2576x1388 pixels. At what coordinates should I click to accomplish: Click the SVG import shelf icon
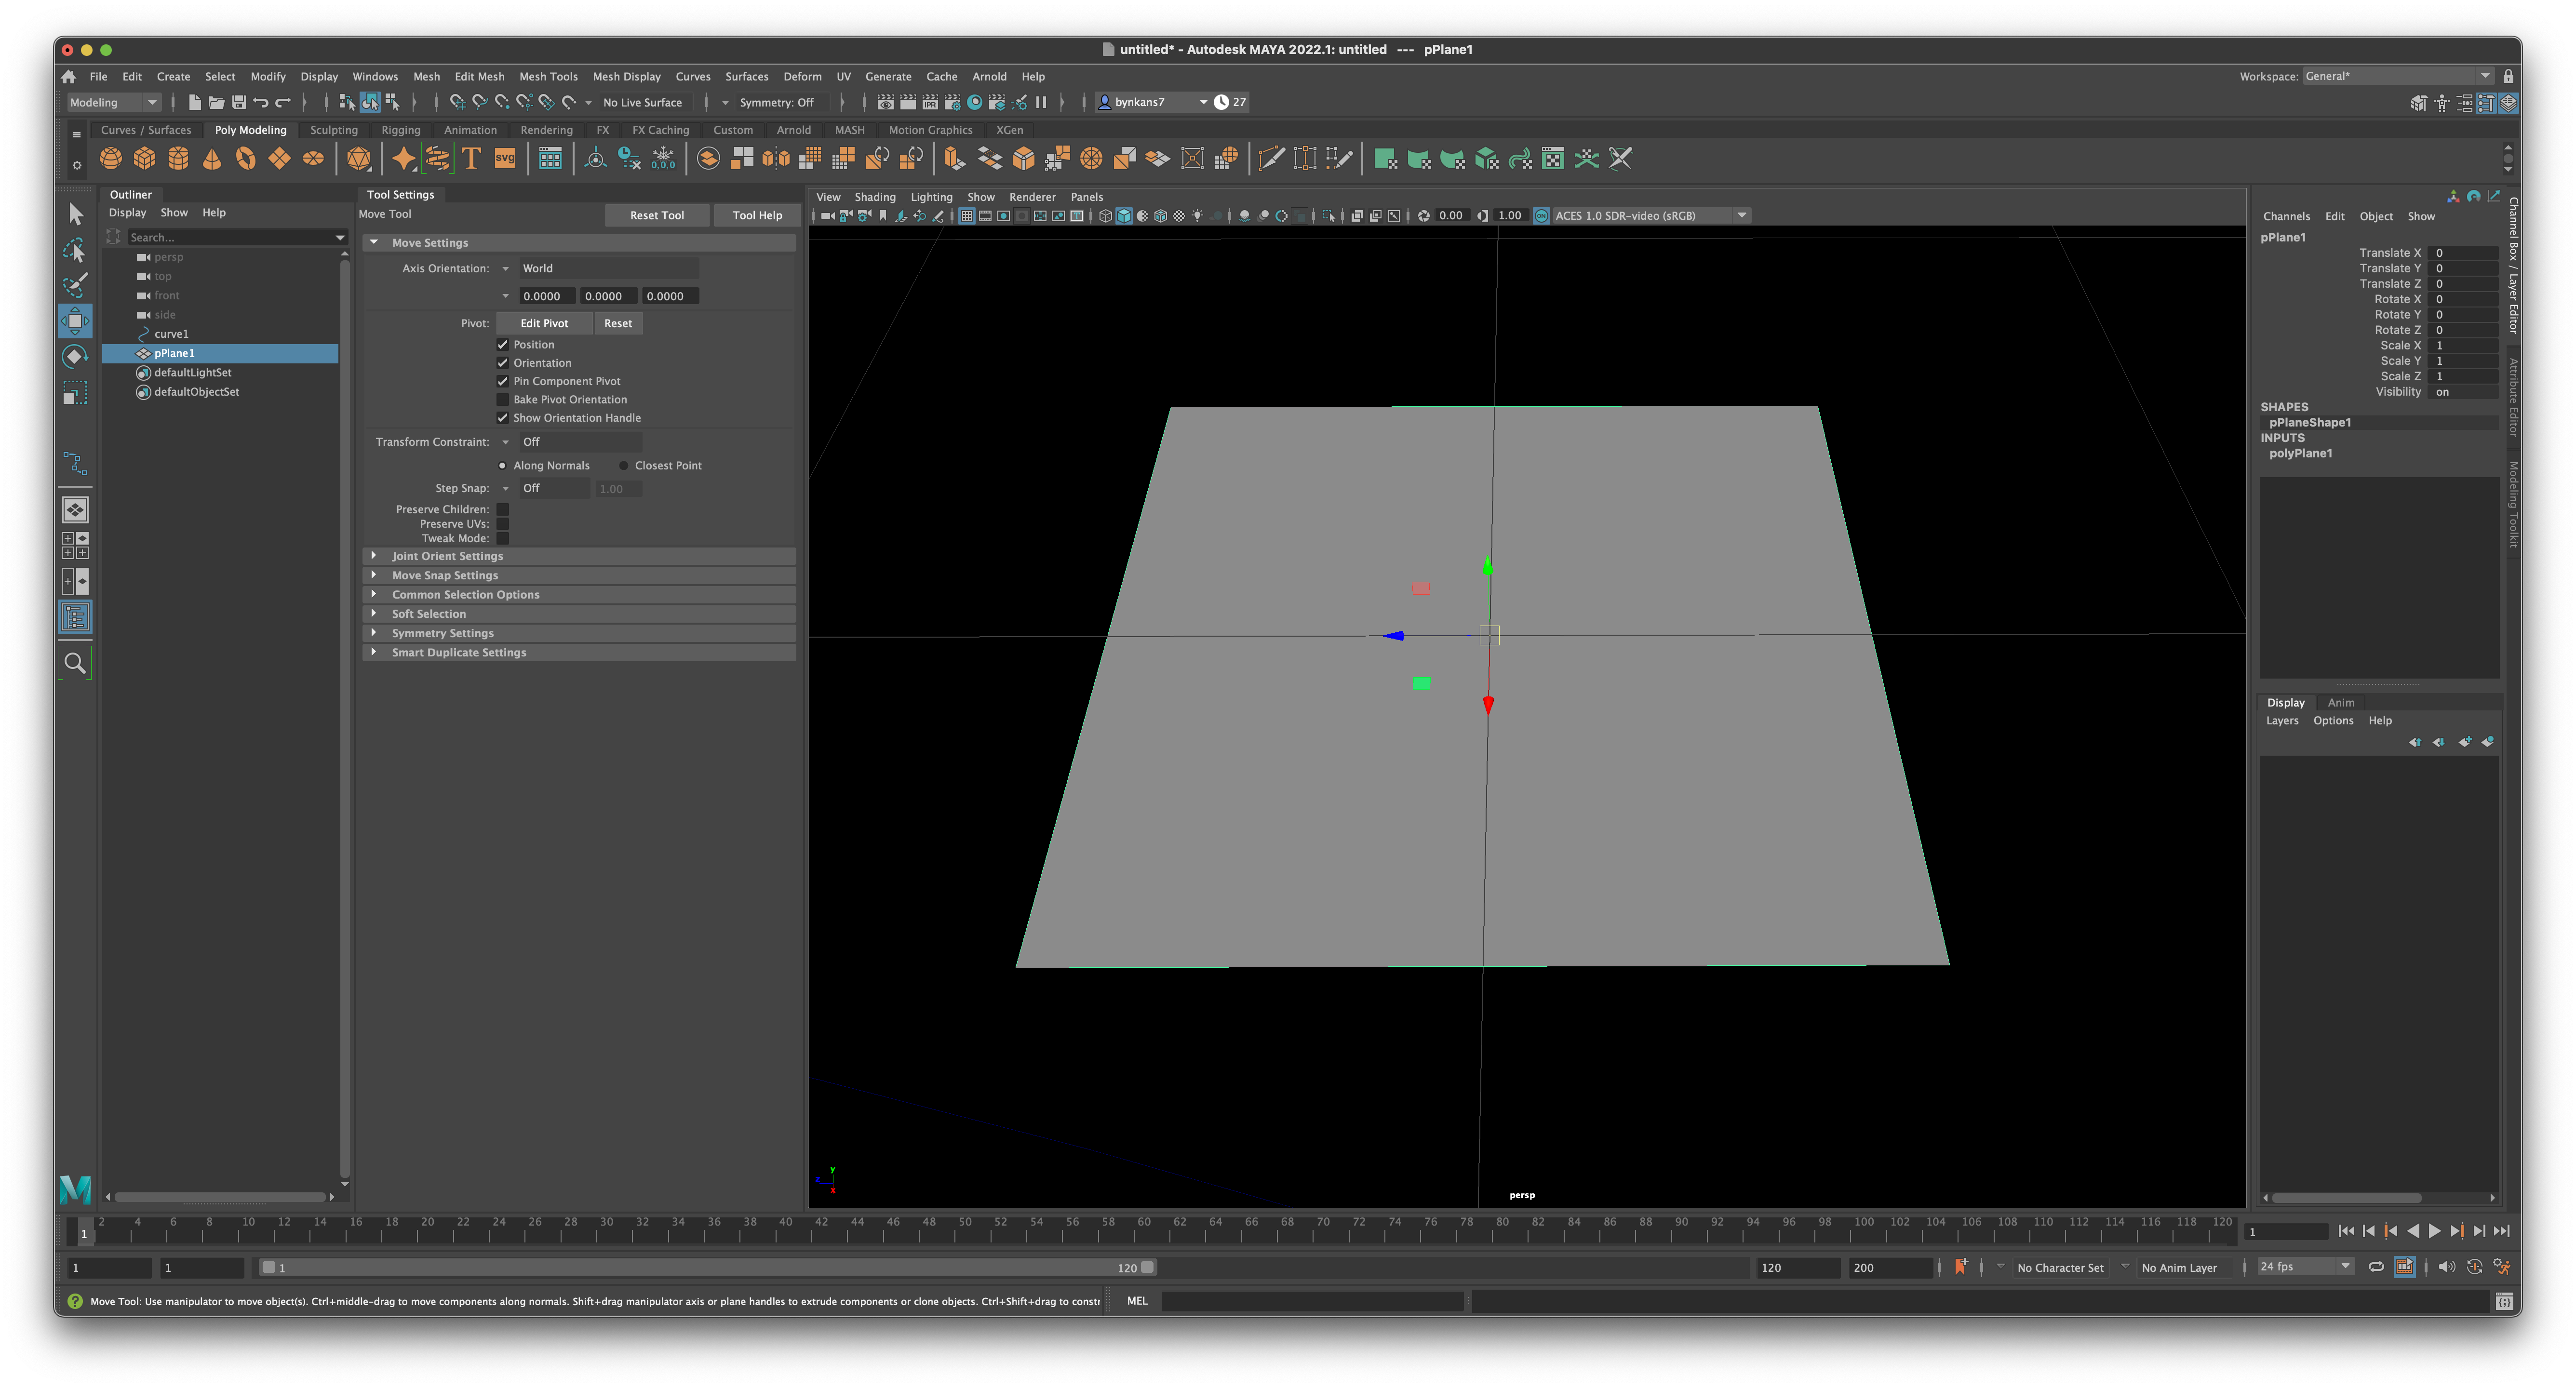click(505, 159)
